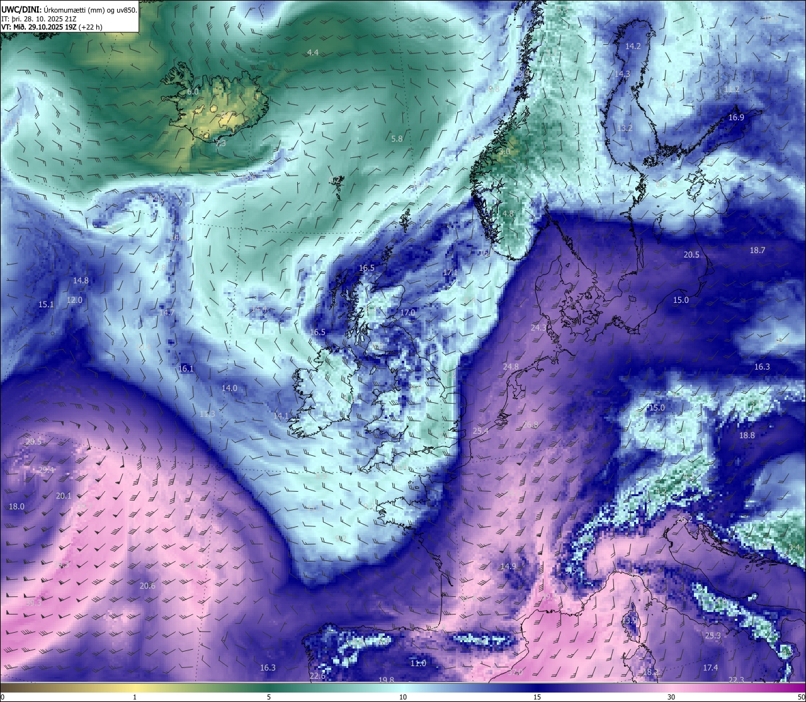This screenshot has width=806, height=702.
Task: Click the 18.0 value at the left edge
Action: point(16,507)
